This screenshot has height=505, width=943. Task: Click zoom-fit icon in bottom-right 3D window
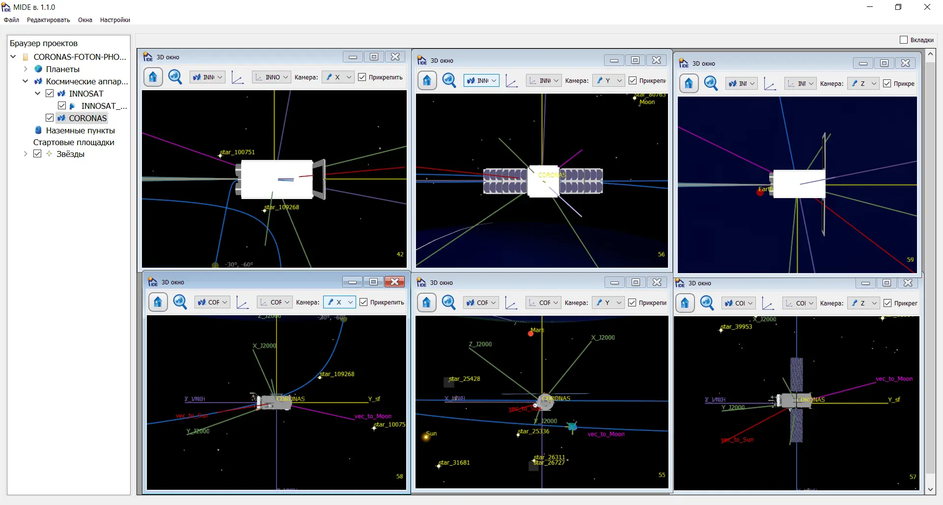click(x=707, y=303)
